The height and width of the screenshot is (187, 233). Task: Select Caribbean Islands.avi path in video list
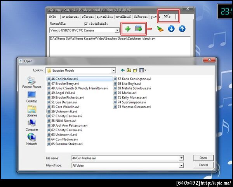(103, 39)
